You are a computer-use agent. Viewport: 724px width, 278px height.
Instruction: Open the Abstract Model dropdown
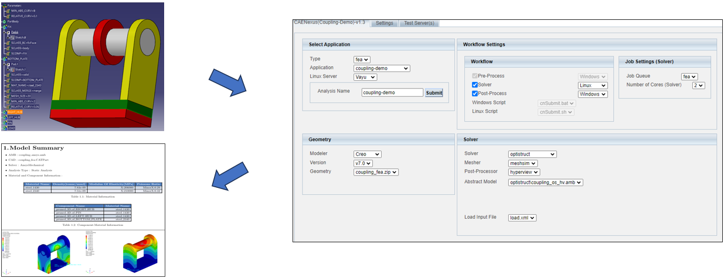(545, 182)
